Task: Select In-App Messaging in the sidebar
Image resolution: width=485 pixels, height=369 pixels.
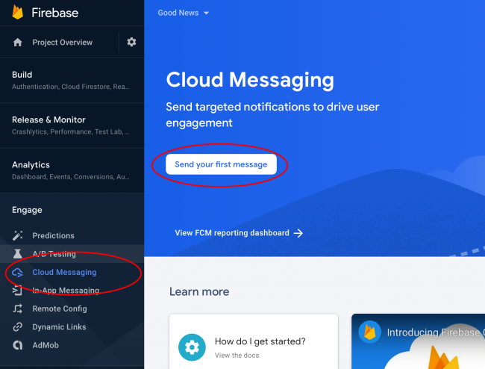Action: coord(72,291)
